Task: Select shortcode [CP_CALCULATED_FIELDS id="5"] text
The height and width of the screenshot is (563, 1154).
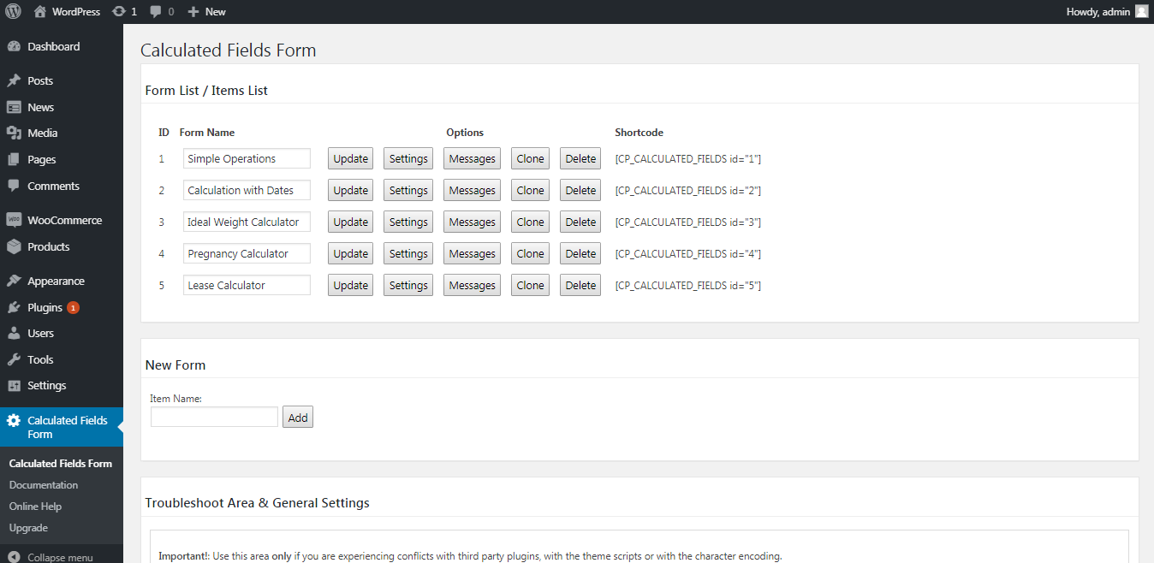Action: point(687,285)
